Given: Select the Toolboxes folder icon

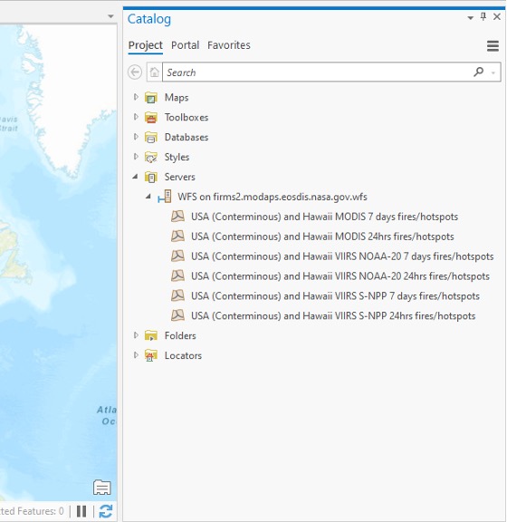Looking at the screenshot, I should (x=151, y=118).
